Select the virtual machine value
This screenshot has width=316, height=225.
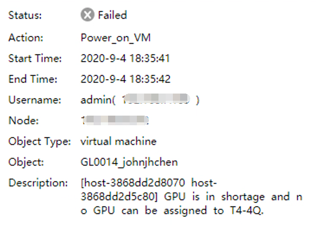(119, 142)
